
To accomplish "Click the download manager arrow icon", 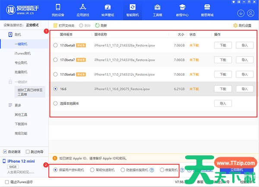I will (x=240, y=13).
